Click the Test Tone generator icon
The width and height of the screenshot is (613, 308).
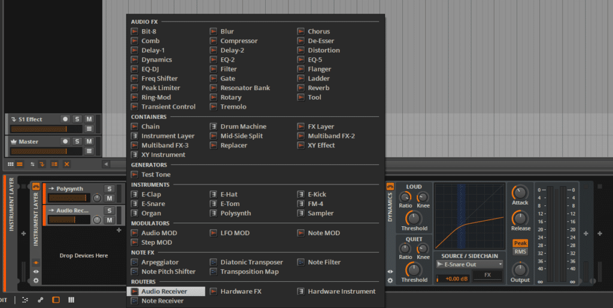tap(135, 174)
